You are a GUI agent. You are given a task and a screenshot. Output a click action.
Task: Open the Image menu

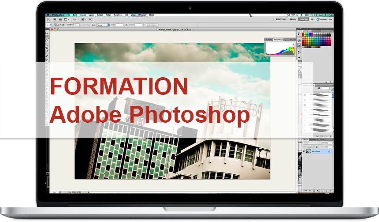pos(83,15)
